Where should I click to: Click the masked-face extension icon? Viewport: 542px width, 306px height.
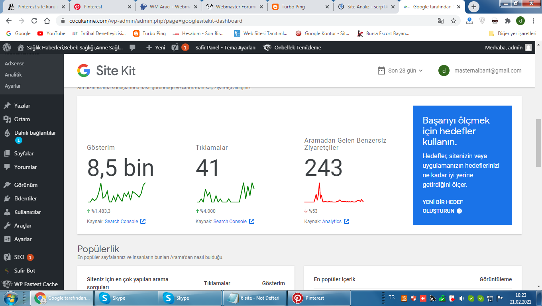[495, 21]
